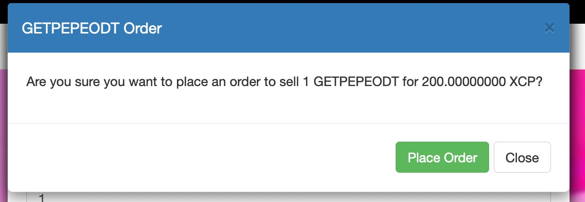
Task: Confirm with the green Place Order button
Action: click(442, 157)
